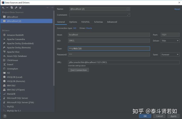Switch to the Options tab
Image resolution: width=182 pixels, height=119 pixels.
73,22
